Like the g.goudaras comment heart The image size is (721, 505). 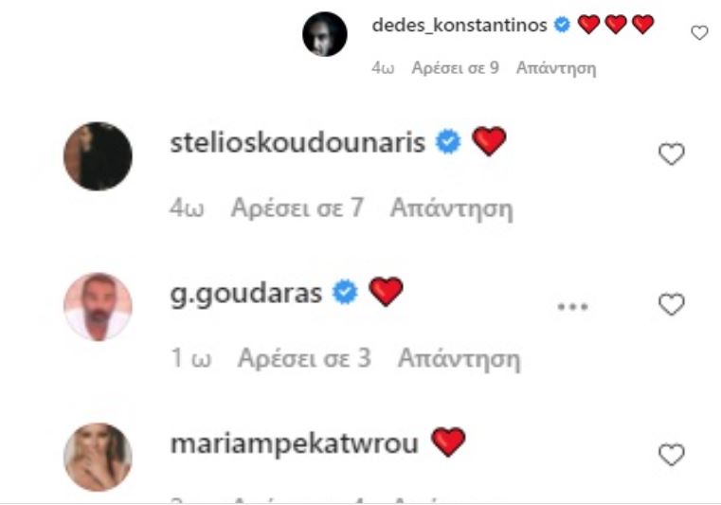(672, 304)
